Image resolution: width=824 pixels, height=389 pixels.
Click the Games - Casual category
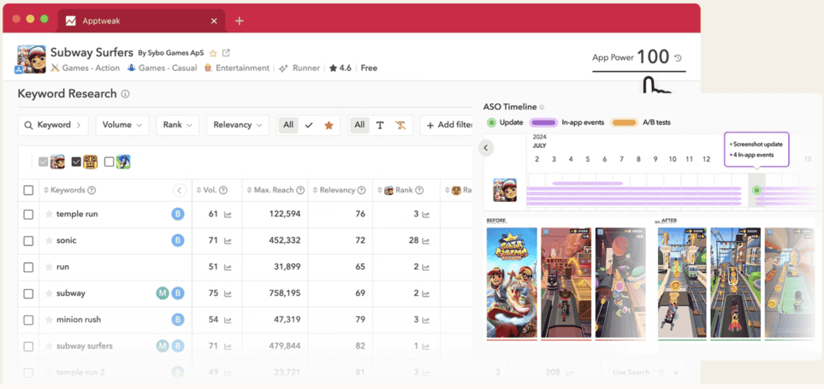click(x=163, y=68)
